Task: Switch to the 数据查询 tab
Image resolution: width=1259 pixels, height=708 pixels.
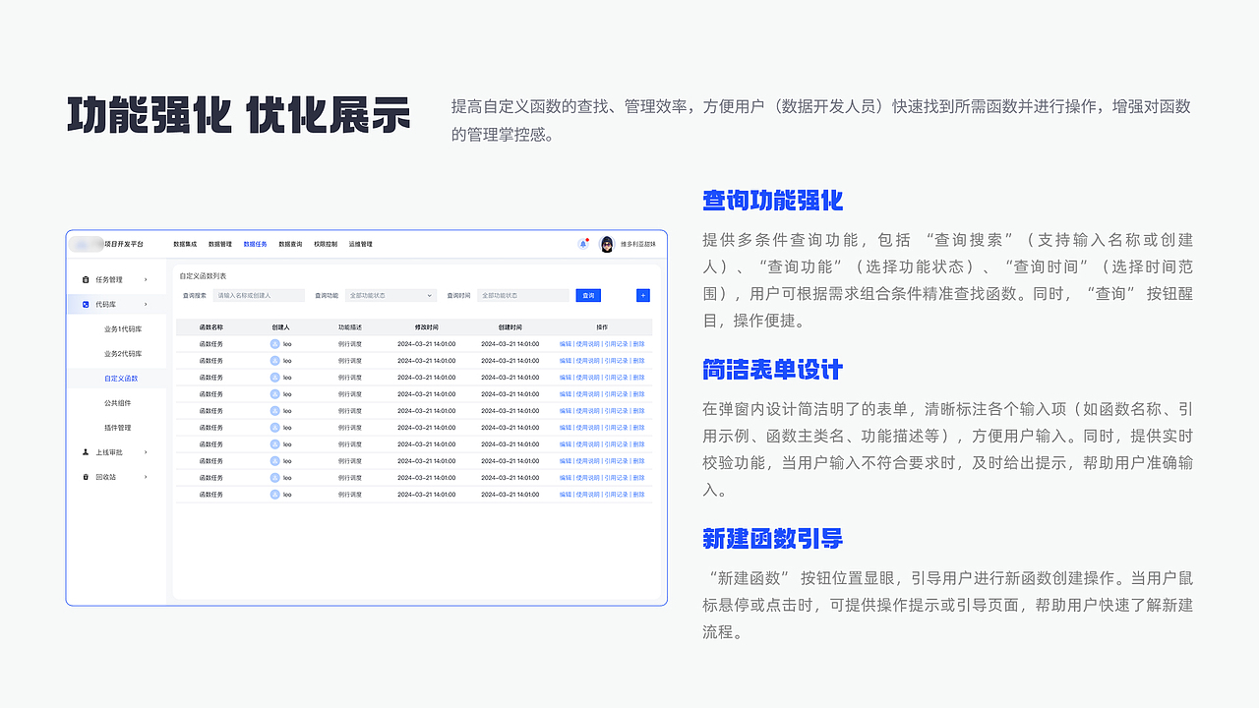Action: point(289,244)
